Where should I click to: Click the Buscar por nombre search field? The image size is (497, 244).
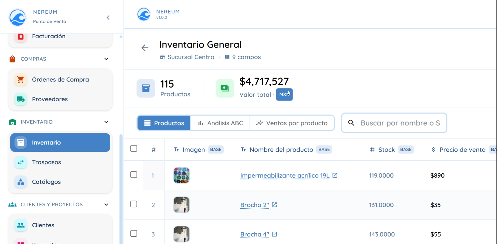pos(394,123)
